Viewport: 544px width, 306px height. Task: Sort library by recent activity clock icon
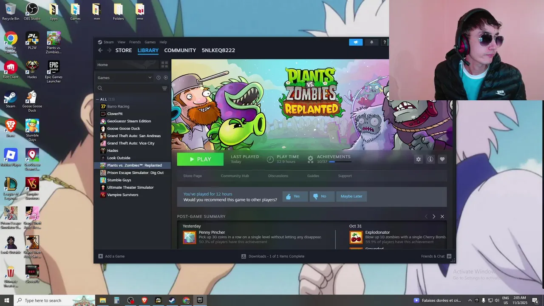pos(158,78)
